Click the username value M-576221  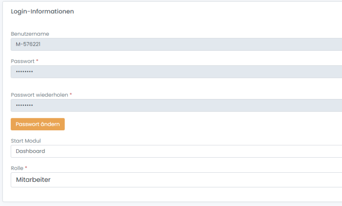[x=28, y=45]
